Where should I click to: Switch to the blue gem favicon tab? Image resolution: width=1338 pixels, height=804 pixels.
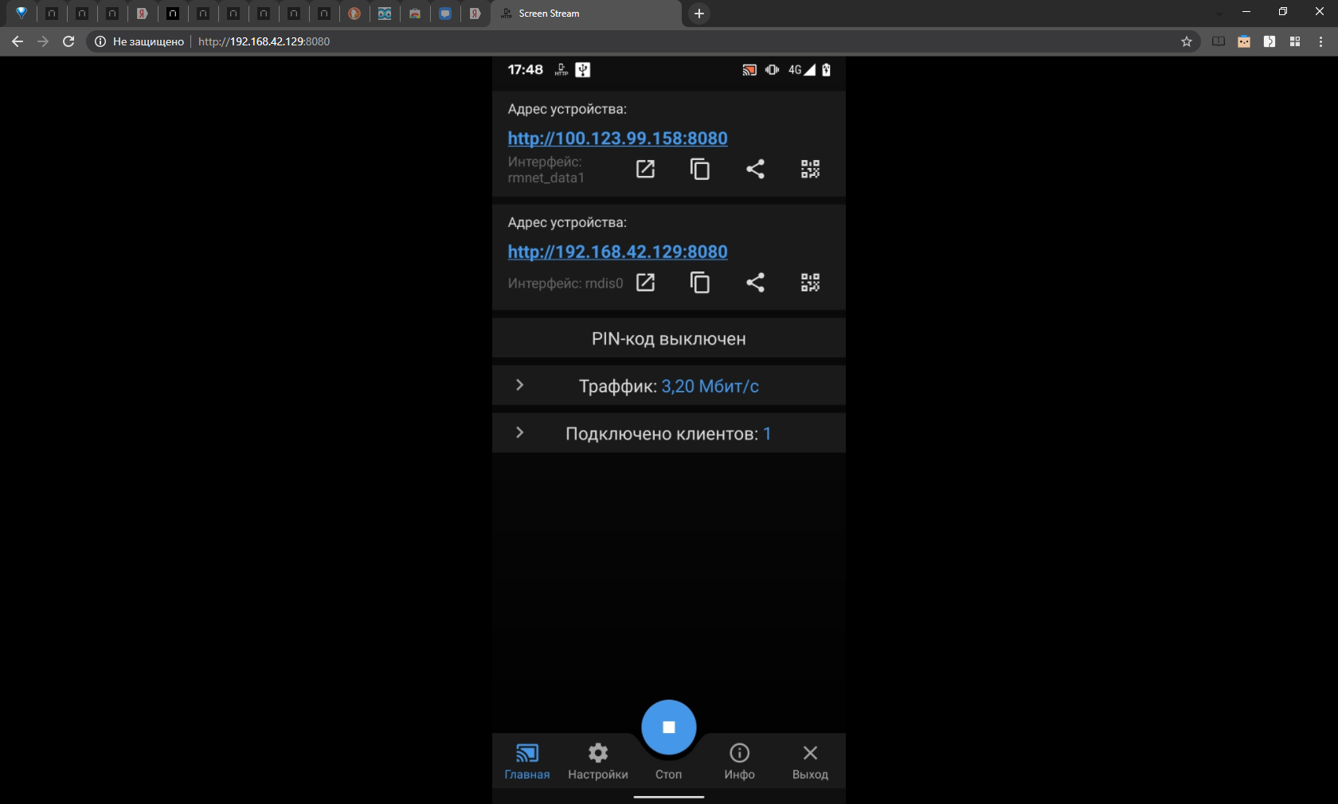coord(22,14)
